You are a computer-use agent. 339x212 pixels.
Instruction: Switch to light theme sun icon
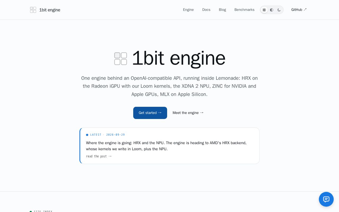[x=264, y=10]
